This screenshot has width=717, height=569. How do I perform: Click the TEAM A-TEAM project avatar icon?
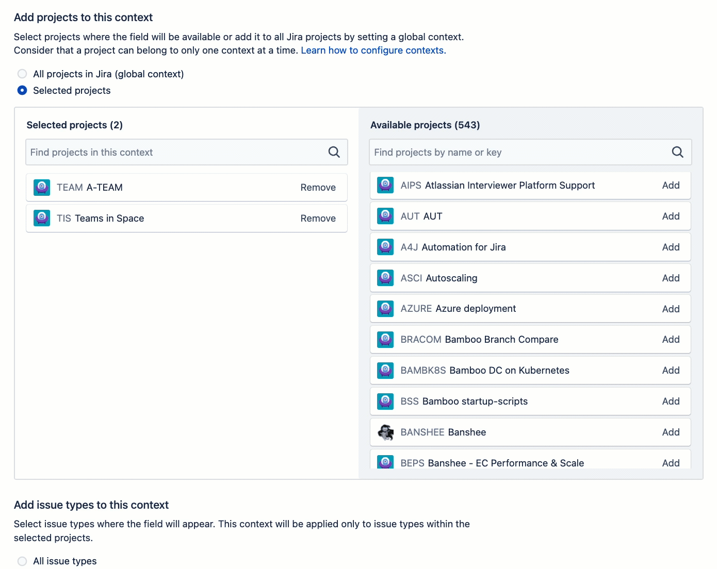[42, 187]
